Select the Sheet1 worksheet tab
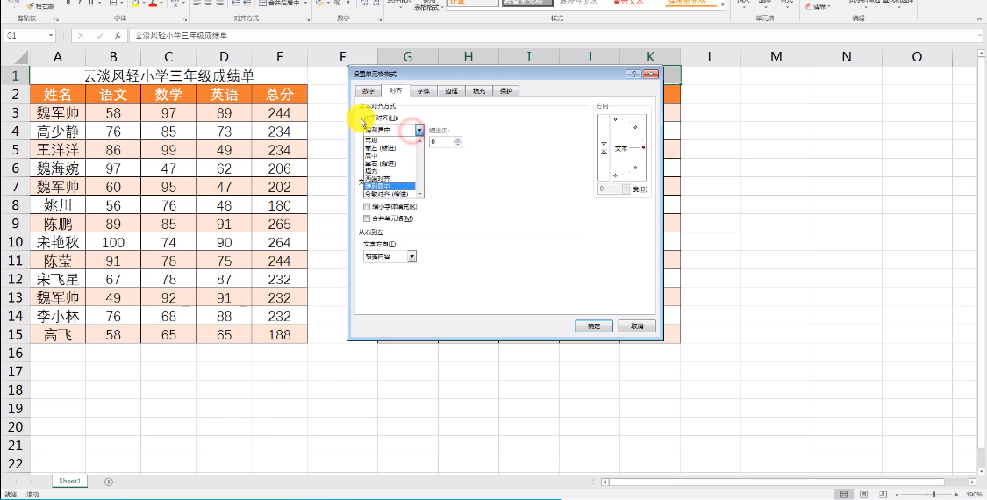The height and width of the screenshot is (500, 987). pyautogui.click(x=69, y=481)
